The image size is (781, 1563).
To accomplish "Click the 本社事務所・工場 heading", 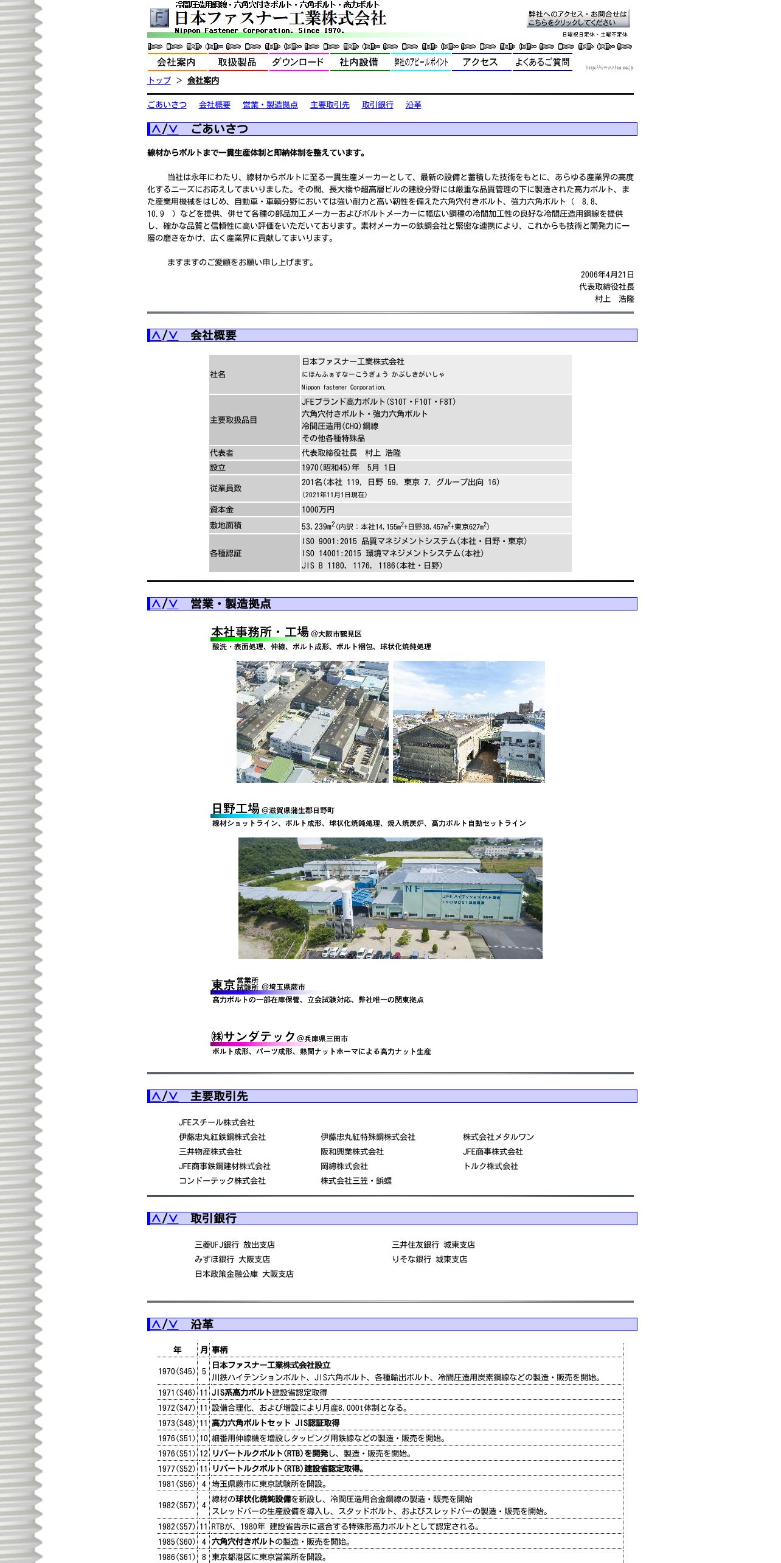I will click(260, 632).
